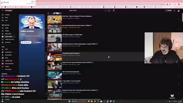
Task: Open Meine Videos in the sidebar
Action: (x=8, y=34)
